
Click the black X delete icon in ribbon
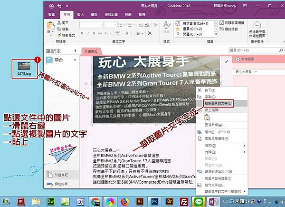[x=150, y=33]
